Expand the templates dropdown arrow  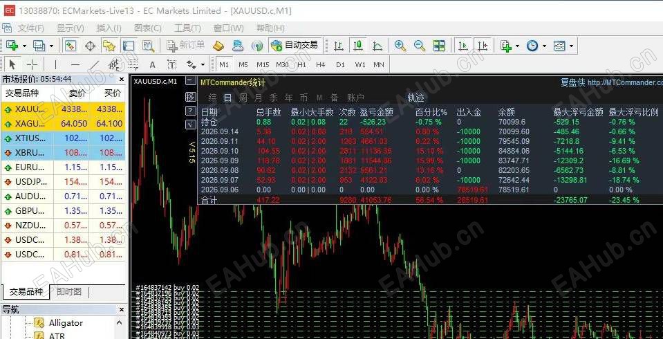tap(571, 46)
